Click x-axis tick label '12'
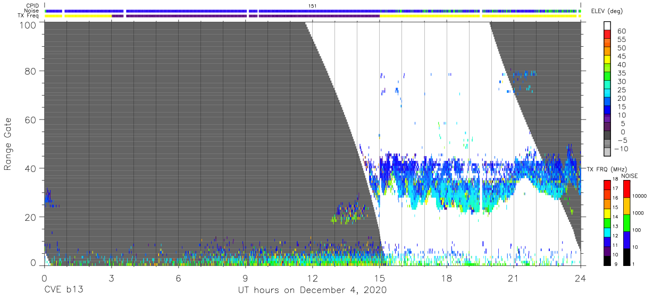The height and width of the screenshot is (301, 653). (312, 278)
